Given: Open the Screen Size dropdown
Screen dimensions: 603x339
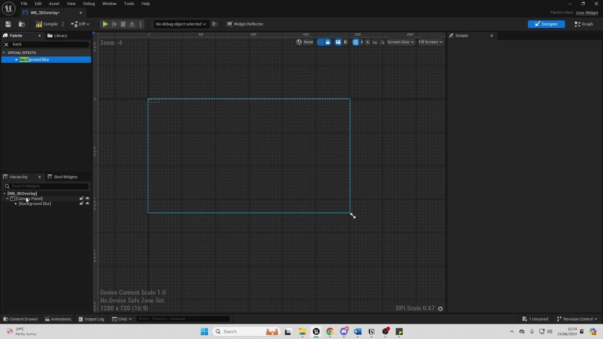Looking at the screenshot, I should point(400,42).
